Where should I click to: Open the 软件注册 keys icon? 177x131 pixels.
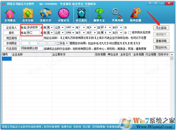click(135, 15)
